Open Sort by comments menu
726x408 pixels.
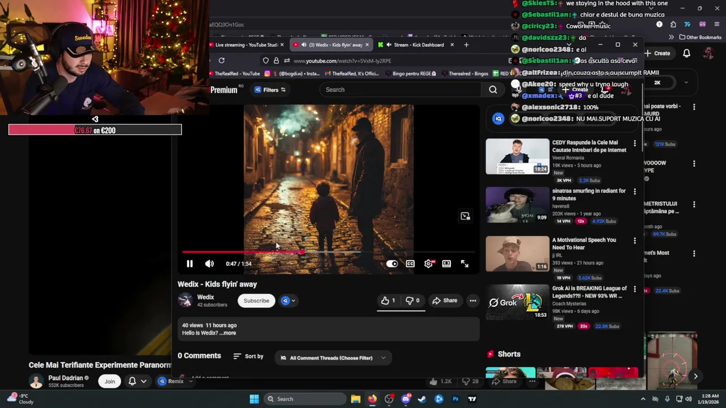coord(248,356)
